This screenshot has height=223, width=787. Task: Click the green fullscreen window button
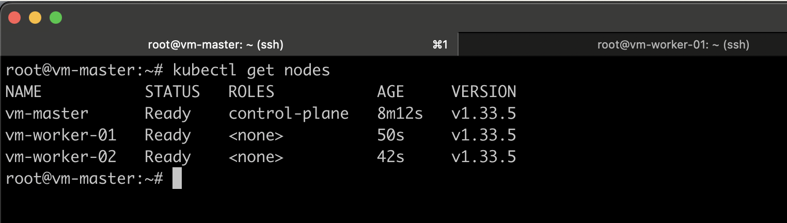coord(55,18)
